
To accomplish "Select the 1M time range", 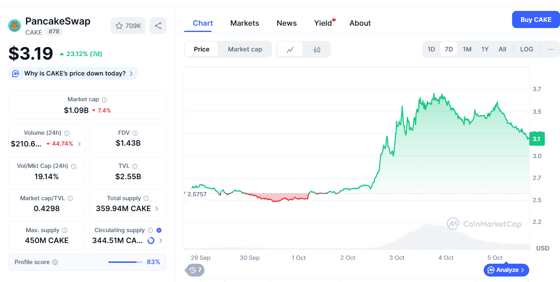I will tap(467, 49).
